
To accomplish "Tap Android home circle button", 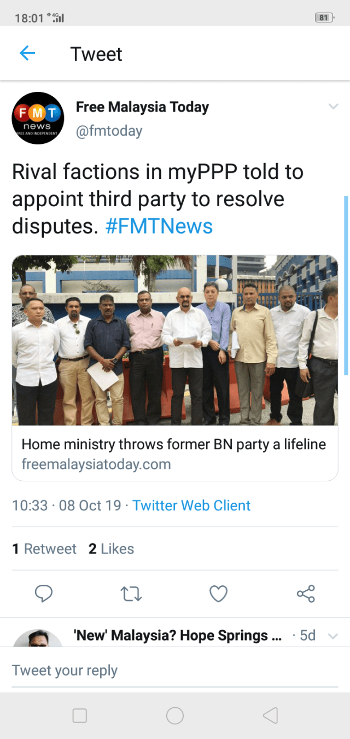I will point(175,715).
